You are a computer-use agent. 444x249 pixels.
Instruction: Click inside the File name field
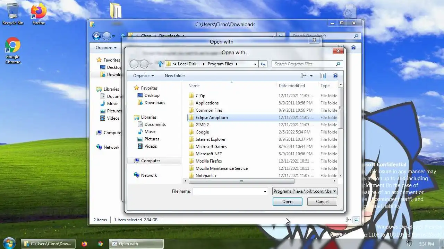(x=228, y=191)
